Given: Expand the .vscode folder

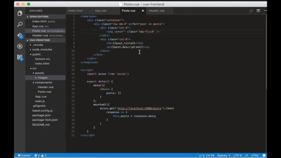Looking at the screenshot, I should [x=46, y=45].
